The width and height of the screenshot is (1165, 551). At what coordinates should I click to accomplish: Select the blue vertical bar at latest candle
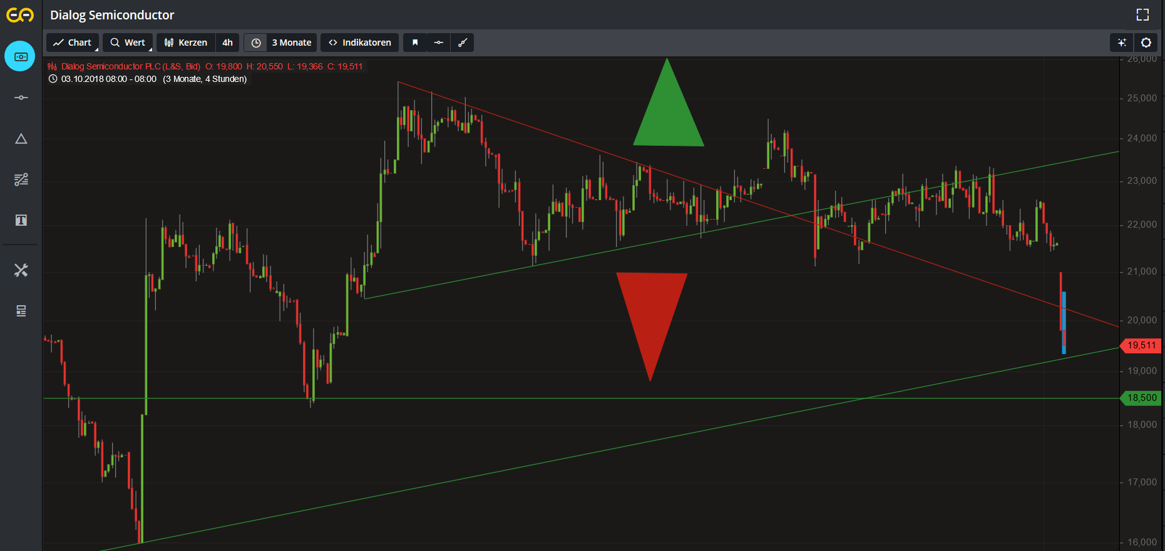click(x=1064, y=323)
